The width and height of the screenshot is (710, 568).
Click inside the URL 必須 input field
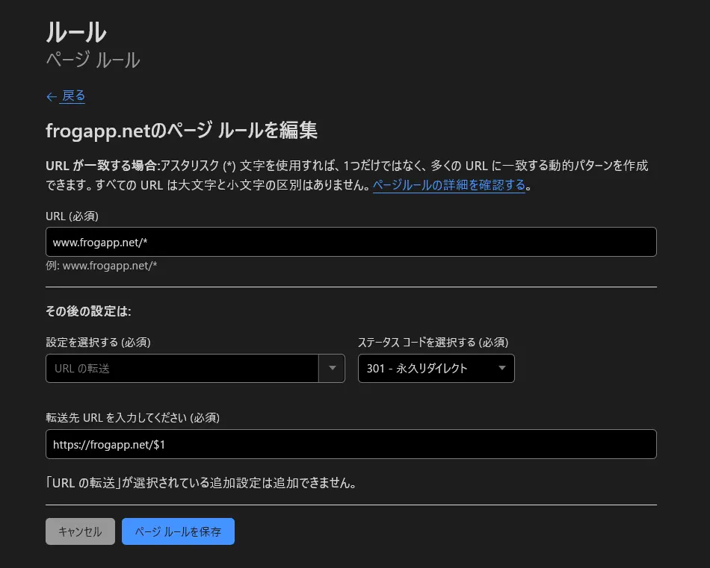(351, 241)
